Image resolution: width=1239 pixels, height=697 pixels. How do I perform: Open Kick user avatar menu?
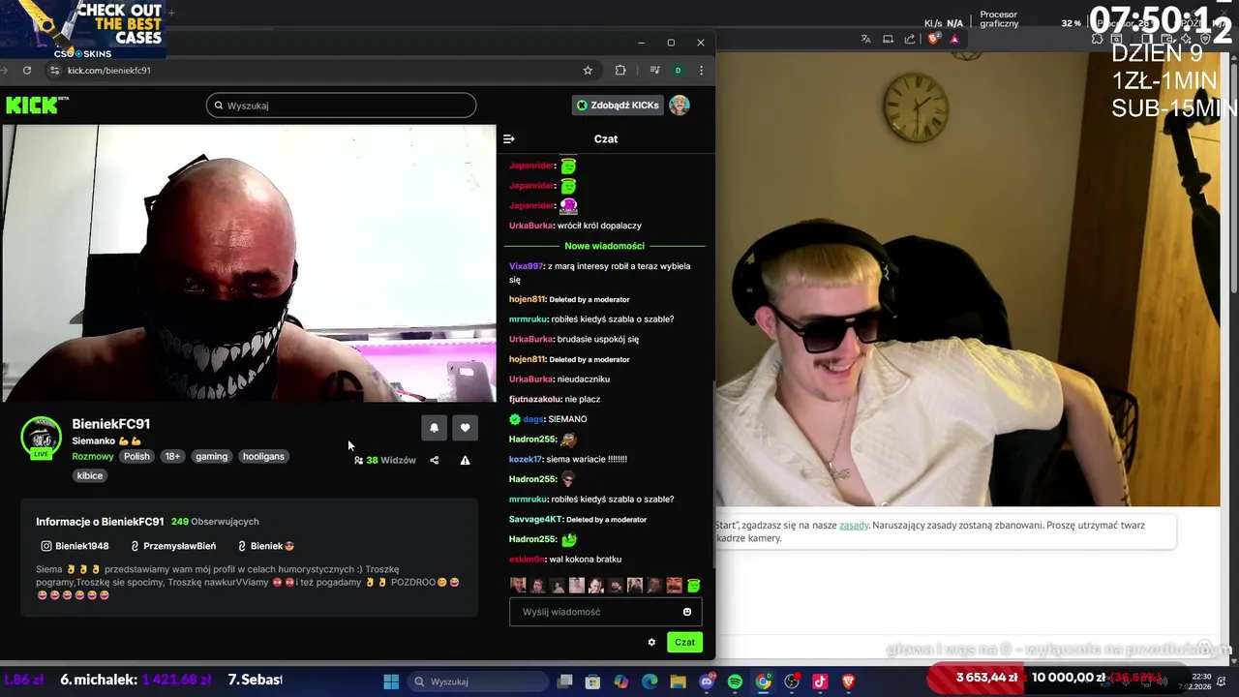[x=680, y=106]
